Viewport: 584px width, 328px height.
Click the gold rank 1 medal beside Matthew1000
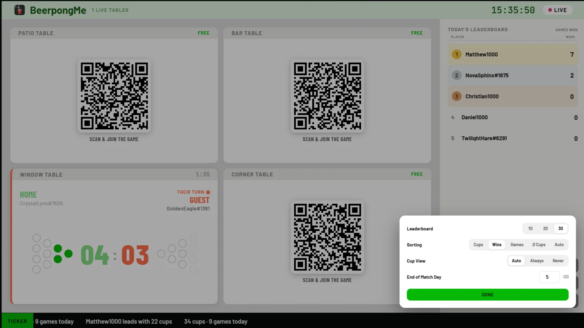[456, 54]
